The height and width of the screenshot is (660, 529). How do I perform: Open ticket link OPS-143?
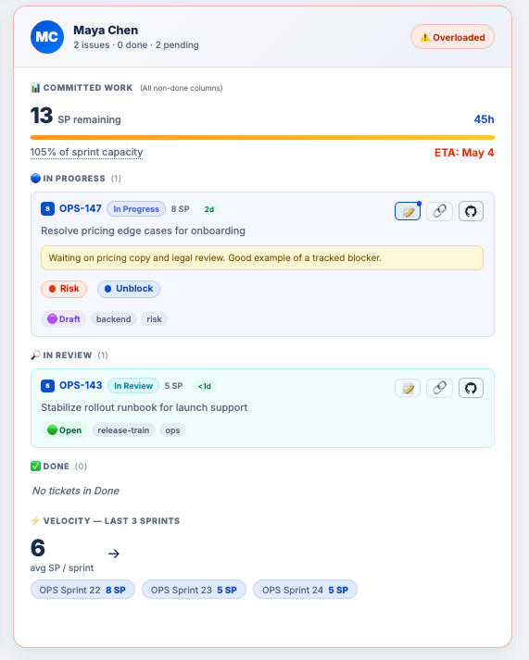click(x=81, y=385)
